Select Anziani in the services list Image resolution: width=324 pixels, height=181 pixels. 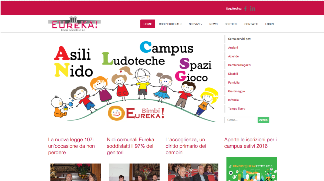233,48
